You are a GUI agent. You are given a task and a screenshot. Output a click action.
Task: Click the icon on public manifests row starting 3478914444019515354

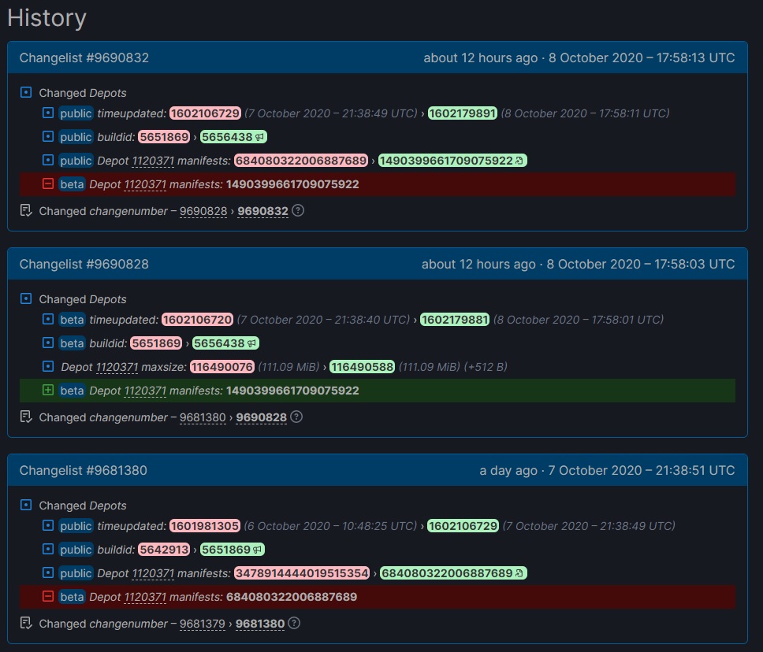click(47, 572)
